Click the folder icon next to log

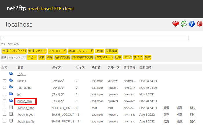(x=11, y=94)
